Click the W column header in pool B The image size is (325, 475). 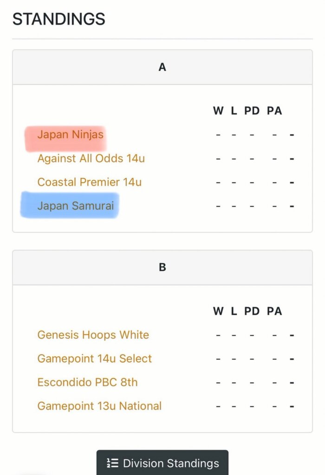coord(218,311)
